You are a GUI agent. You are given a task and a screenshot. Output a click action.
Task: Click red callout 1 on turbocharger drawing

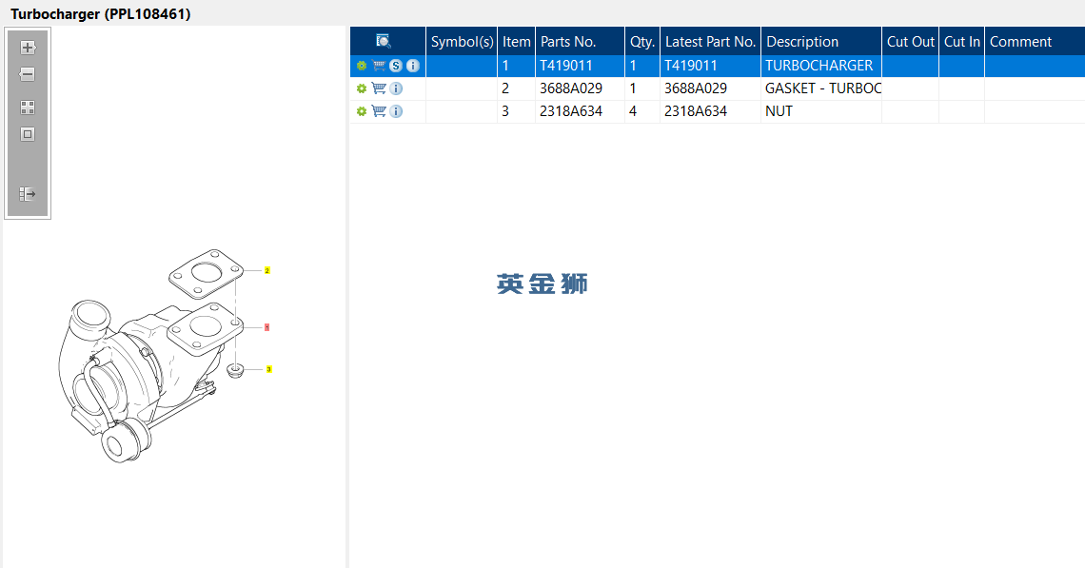pos(267,327)
